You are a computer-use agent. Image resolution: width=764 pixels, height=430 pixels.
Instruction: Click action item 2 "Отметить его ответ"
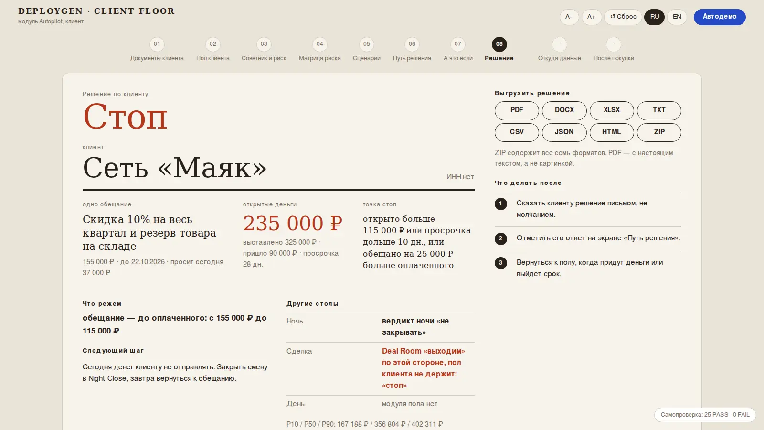coord(588,238)
